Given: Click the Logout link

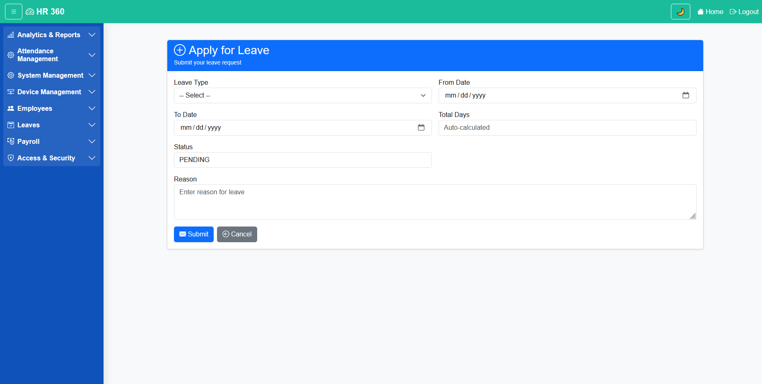Looking at the screenshot, I should pos(744,12).
